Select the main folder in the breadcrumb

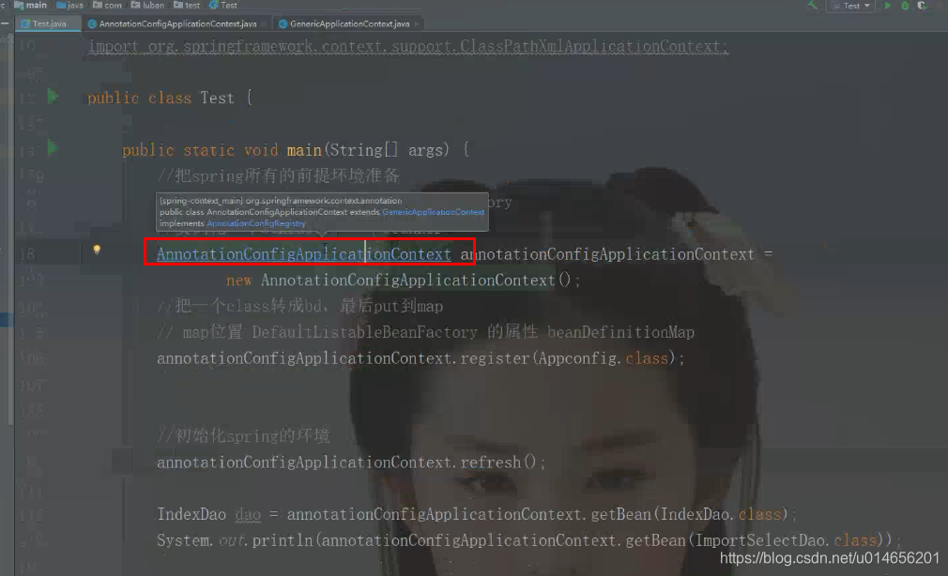[x=30, y=5]
